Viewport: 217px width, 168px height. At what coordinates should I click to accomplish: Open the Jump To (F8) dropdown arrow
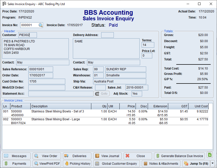coord(212,164)
